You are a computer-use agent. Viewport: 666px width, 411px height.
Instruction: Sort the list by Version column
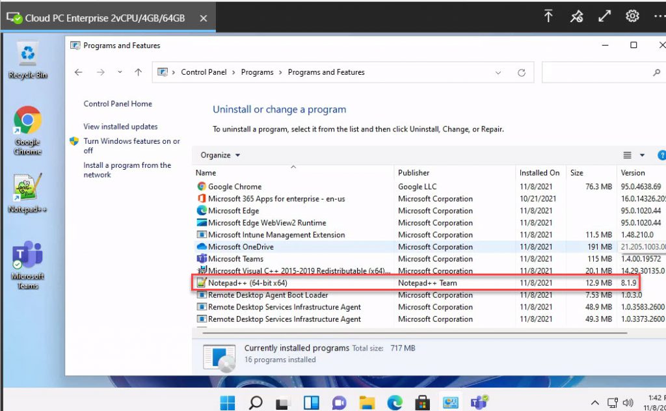(x=641, y=173)
